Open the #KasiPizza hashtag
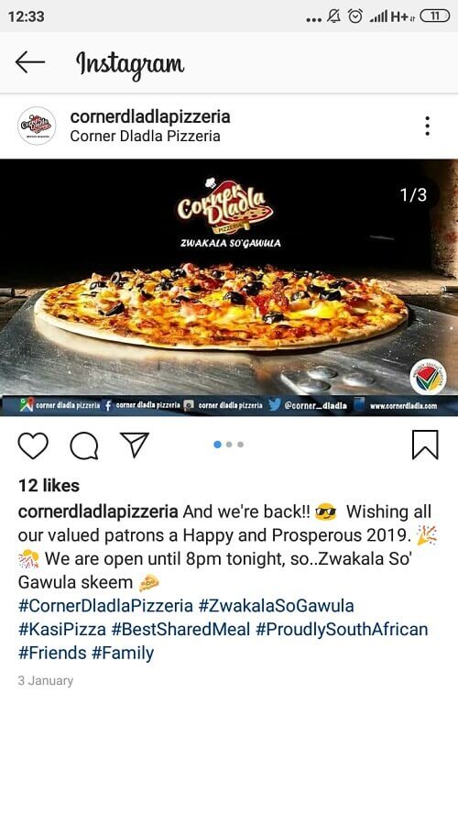This screenshot has height=814, width=458. point(62,629)
